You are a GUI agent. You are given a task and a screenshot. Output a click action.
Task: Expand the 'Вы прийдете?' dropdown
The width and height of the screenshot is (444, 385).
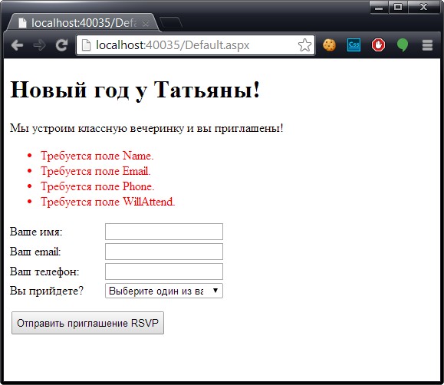pyautogui.click(x=164, y=291)
